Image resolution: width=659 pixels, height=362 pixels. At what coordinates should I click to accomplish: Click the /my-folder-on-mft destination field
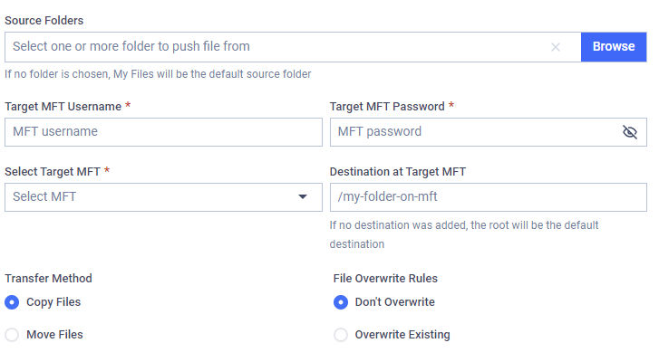pos(488,196)
